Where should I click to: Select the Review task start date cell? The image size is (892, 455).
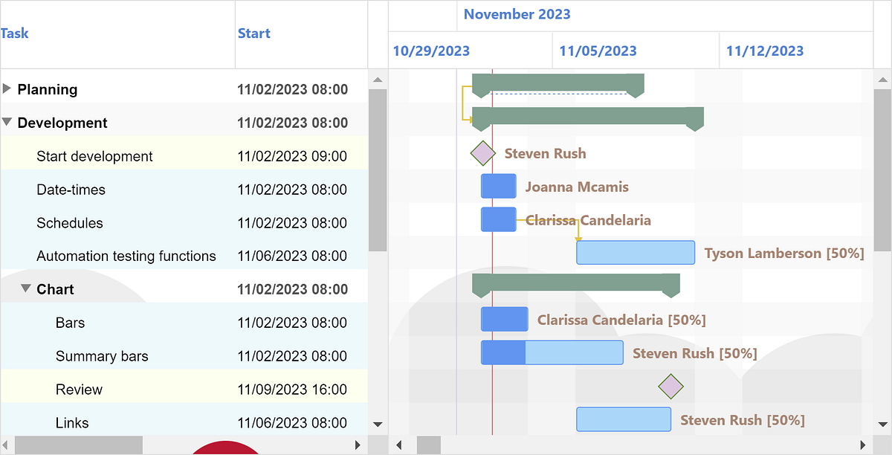(x=291, y=389)
